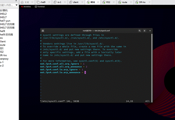Select RS2 in the library list

tap(2, 52)
